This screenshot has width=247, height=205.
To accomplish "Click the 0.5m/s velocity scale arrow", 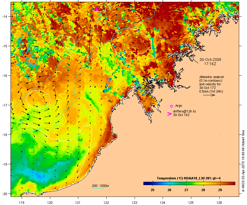I will point(209,95).
